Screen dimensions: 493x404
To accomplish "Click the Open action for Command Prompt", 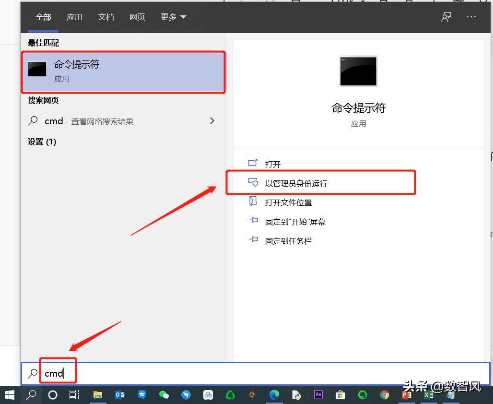I will pos(272,164).
